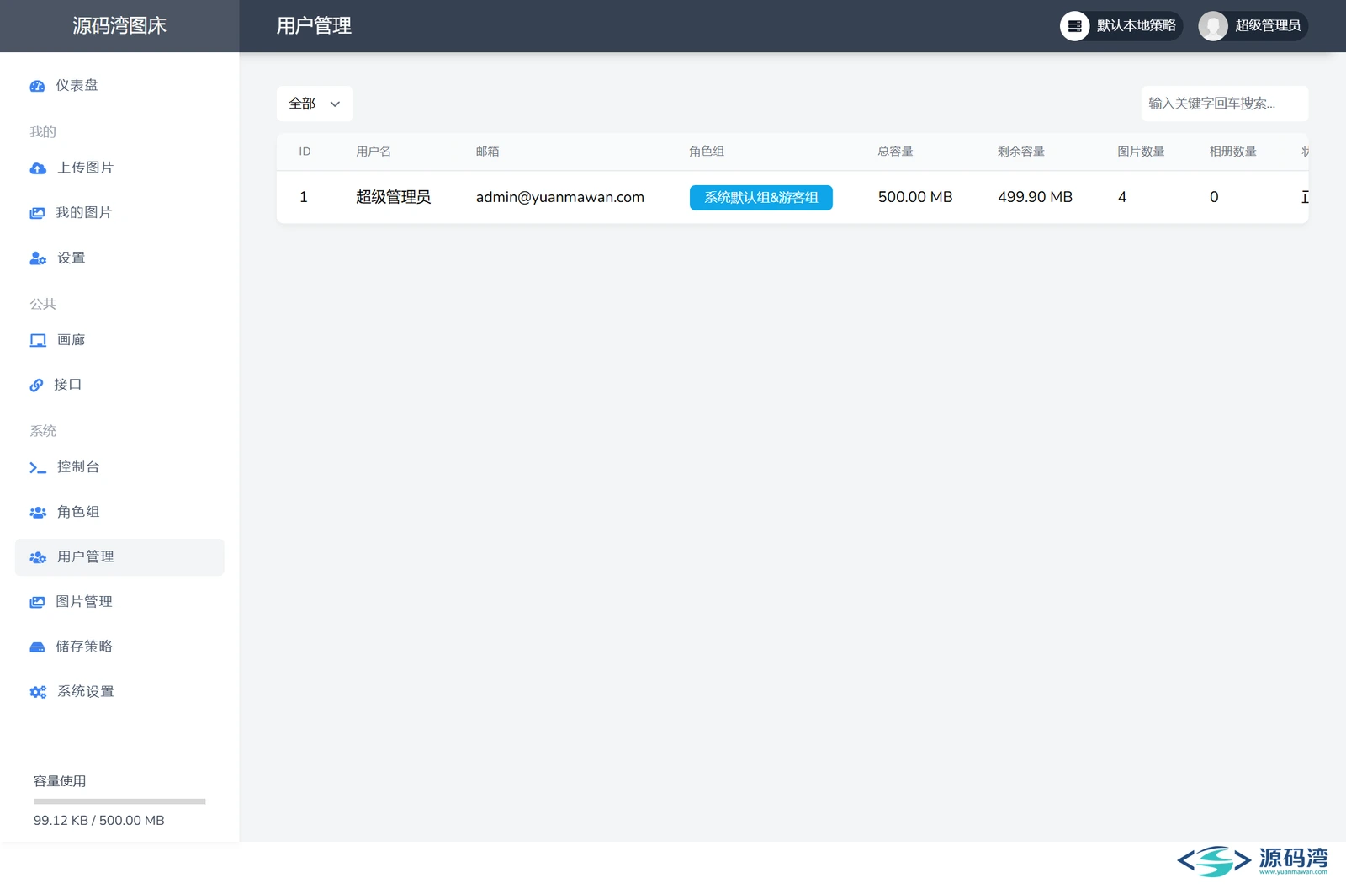Click the 图片数量 column header
This screenshot has width=1346, height=894.
1142,152
